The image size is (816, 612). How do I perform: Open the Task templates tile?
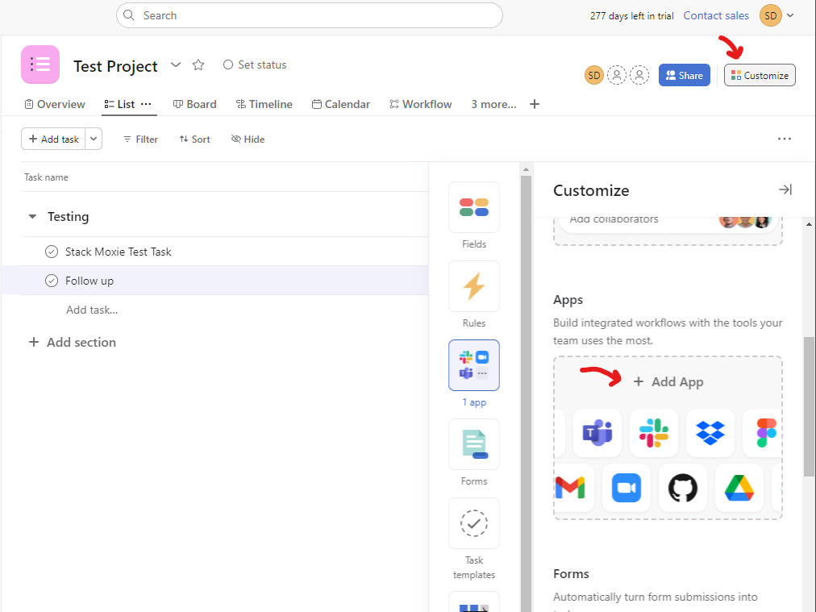473,523
